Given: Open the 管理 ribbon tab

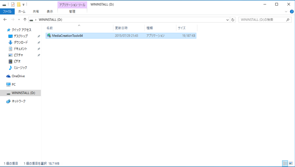Looking at the screenshot, I should pyautogui.click(x=72, y=11).
